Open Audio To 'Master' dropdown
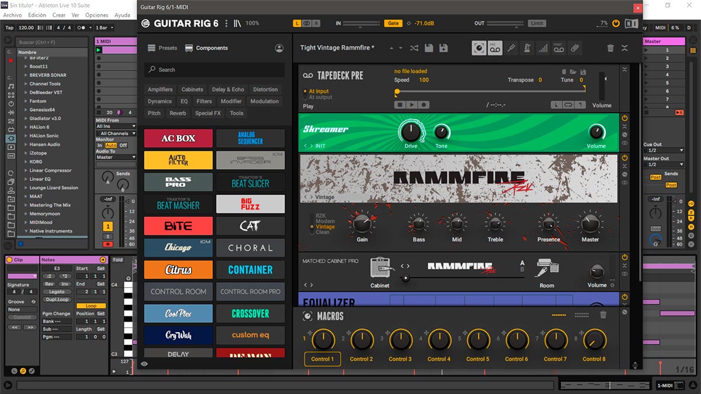 [x=116, y=157]
